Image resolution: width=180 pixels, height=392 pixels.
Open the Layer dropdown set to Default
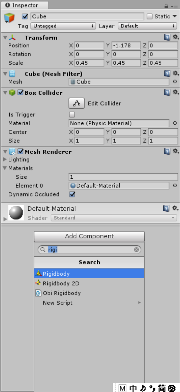coord(148,26)
